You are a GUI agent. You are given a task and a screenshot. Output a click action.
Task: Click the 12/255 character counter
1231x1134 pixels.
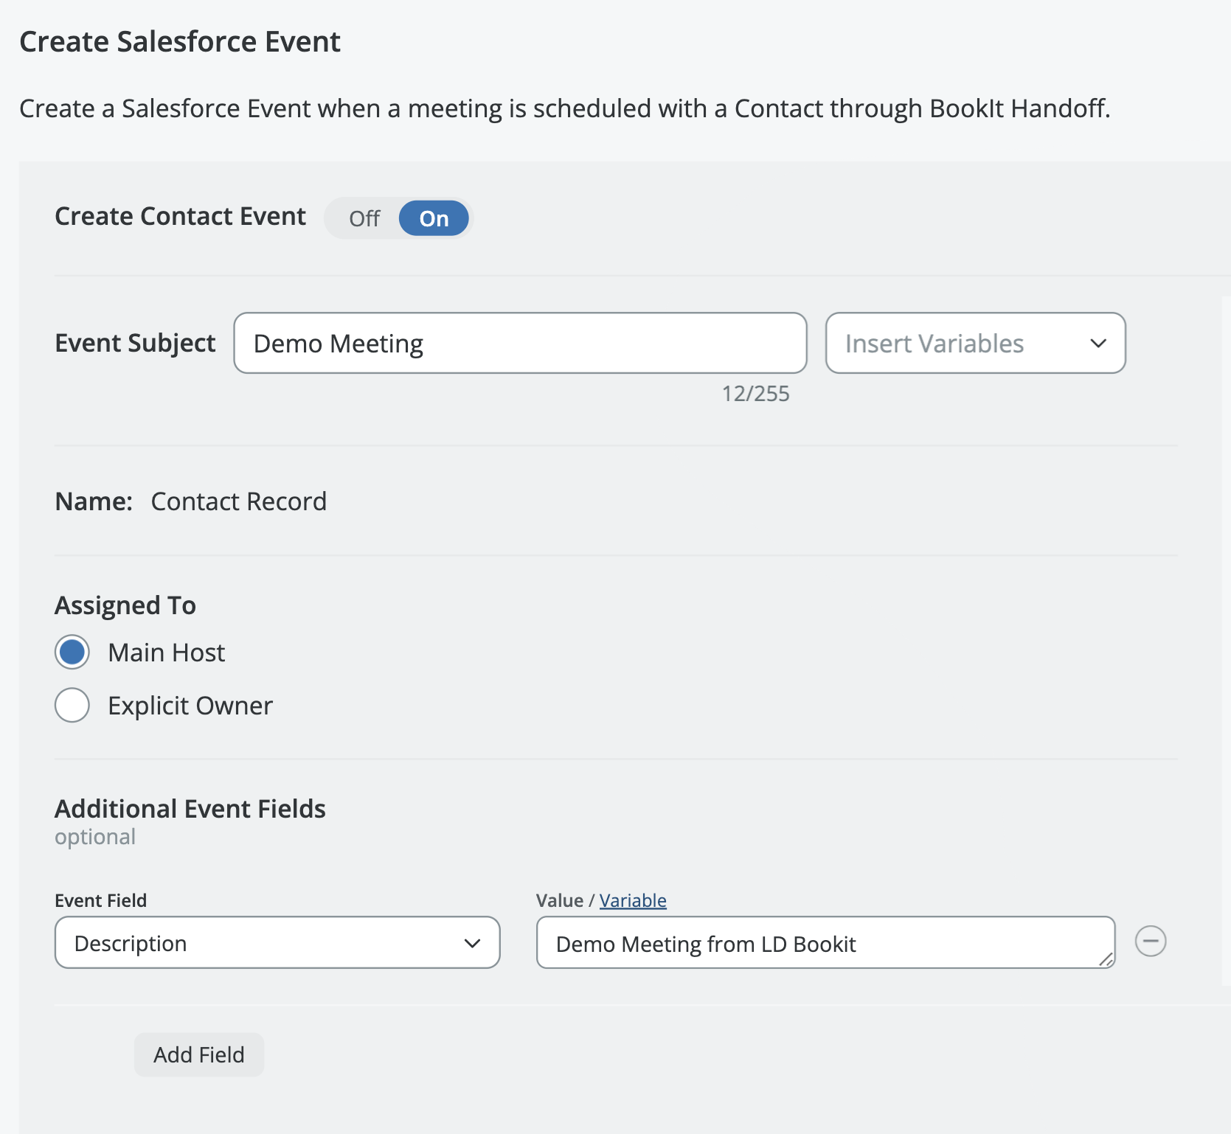click(755, 394)
